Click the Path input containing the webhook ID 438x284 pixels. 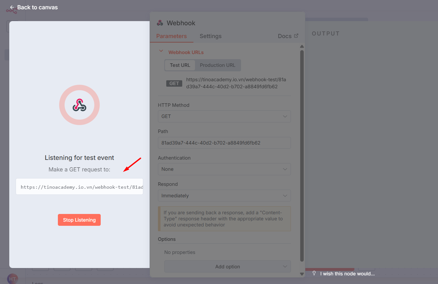(x=224, y=143)
